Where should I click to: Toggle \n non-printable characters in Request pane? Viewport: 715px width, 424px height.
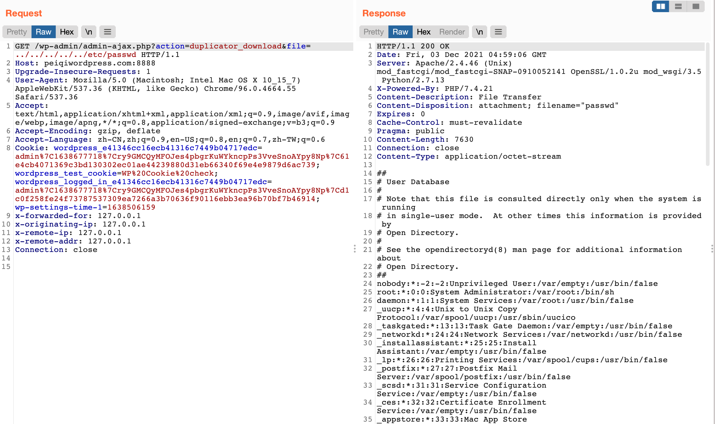[x=88, y=32]
